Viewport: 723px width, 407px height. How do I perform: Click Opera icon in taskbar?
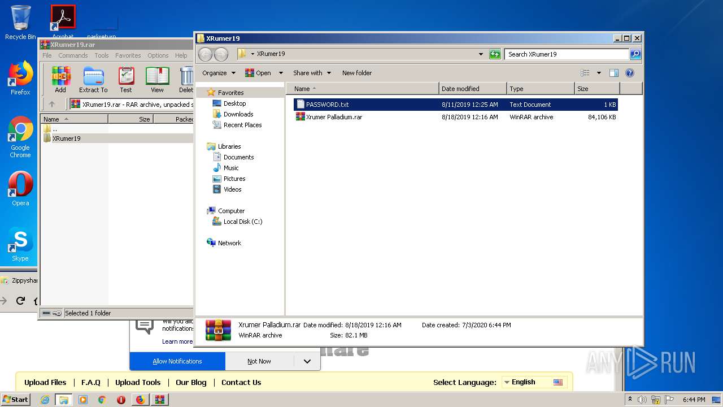tap(121, 400)
